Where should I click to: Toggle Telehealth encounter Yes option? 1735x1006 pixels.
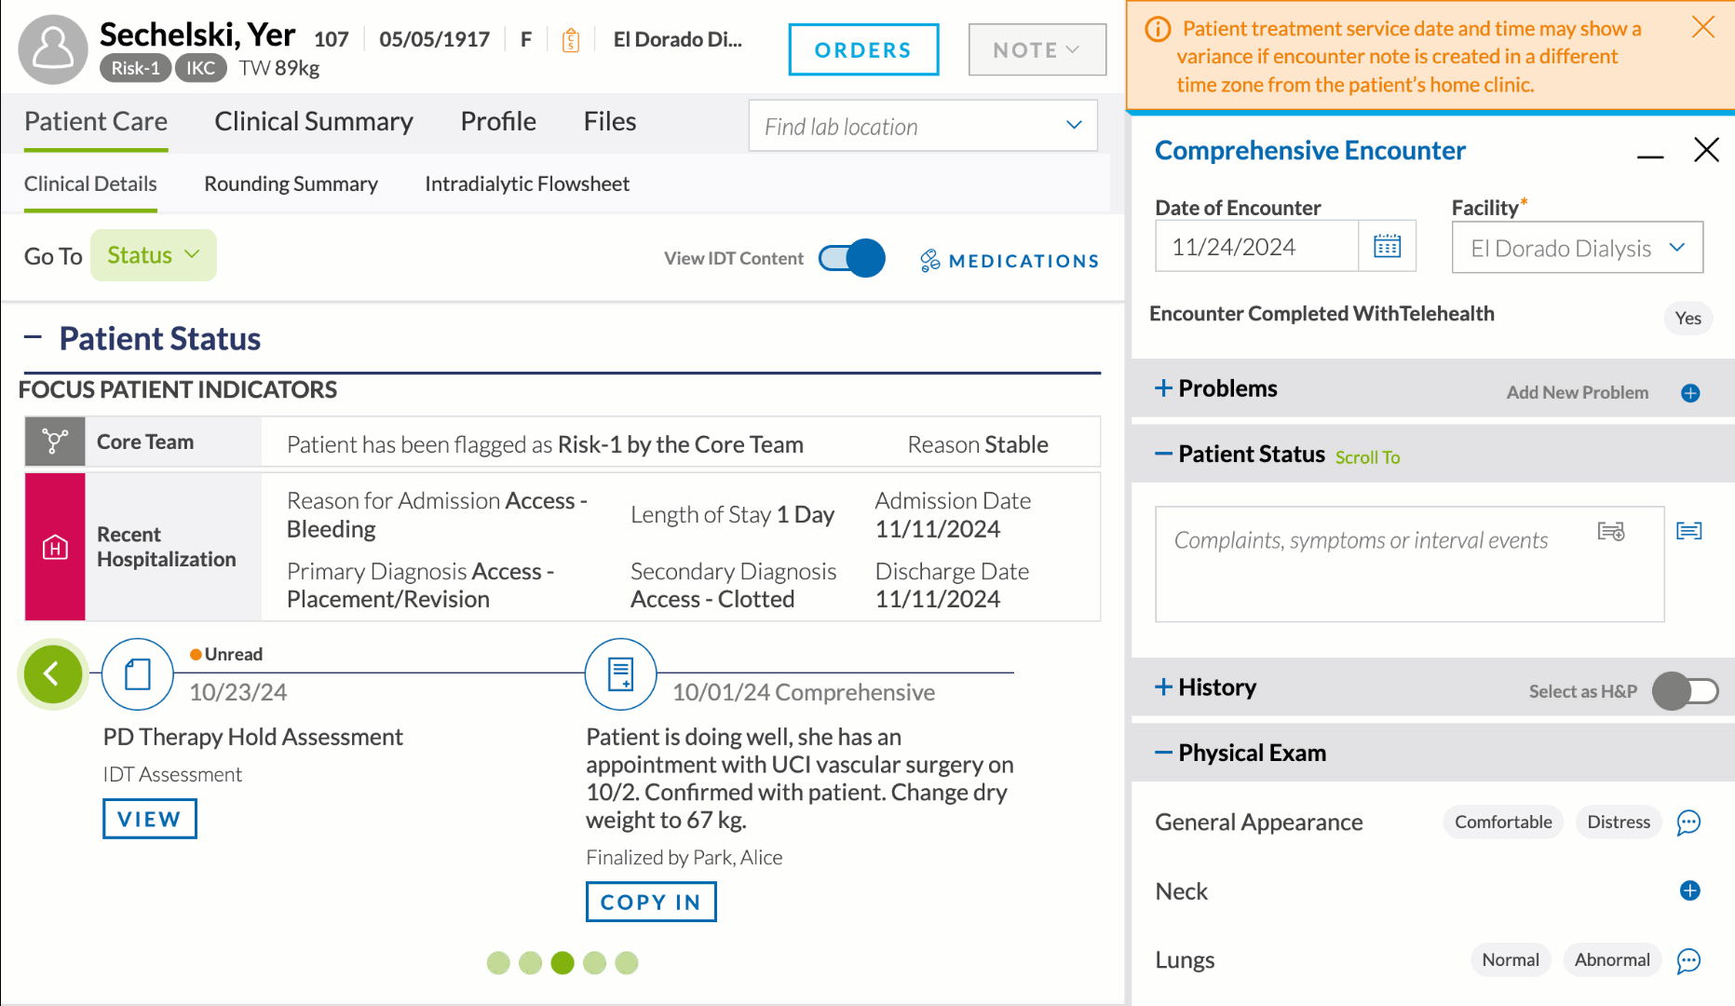[1688, 318]
